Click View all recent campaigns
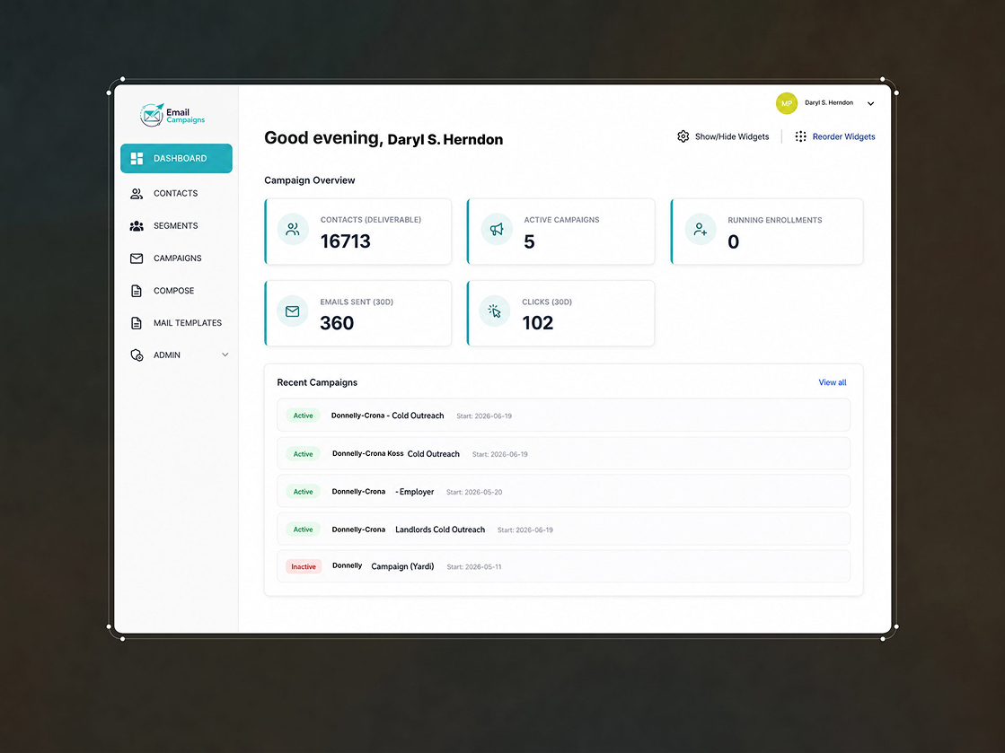This screenshot has width=1005, height=753. point(832,382)
